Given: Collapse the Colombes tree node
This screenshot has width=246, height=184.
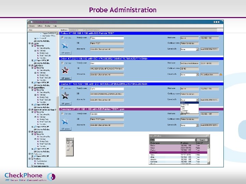Looking at the screenshot, I should click(29, 65).
